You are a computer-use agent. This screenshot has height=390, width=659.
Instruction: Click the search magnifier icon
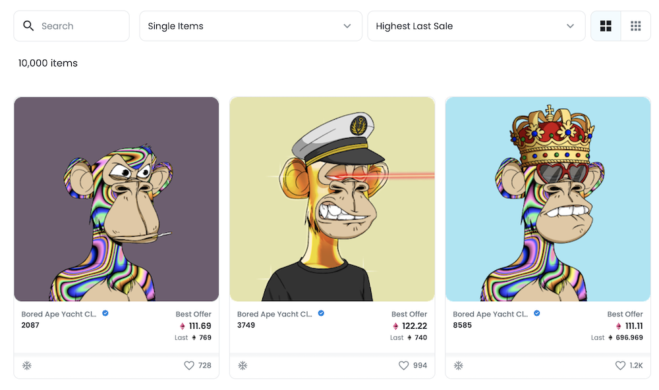click(x=28, y=26)
